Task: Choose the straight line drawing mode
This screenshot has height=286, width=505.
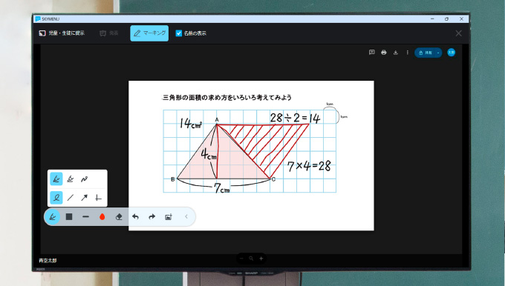Action: [x=71, y=198]
